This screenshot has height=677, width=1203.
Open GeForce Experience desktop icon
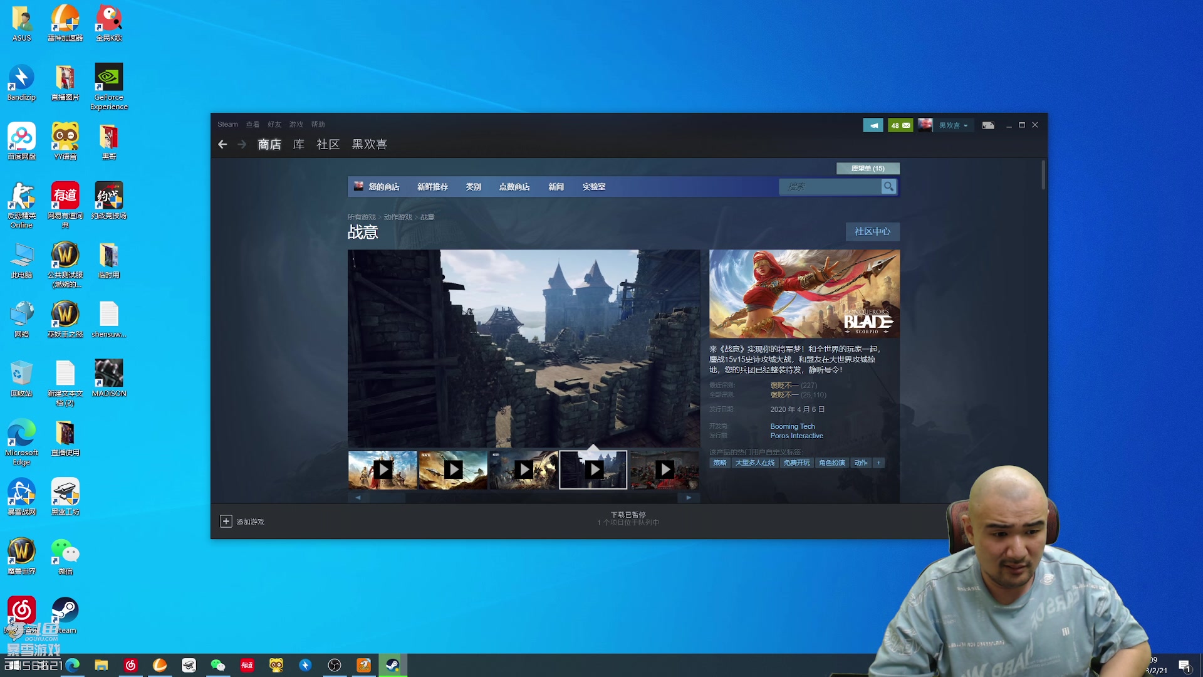pyautogui.click(x=109, y=87)
